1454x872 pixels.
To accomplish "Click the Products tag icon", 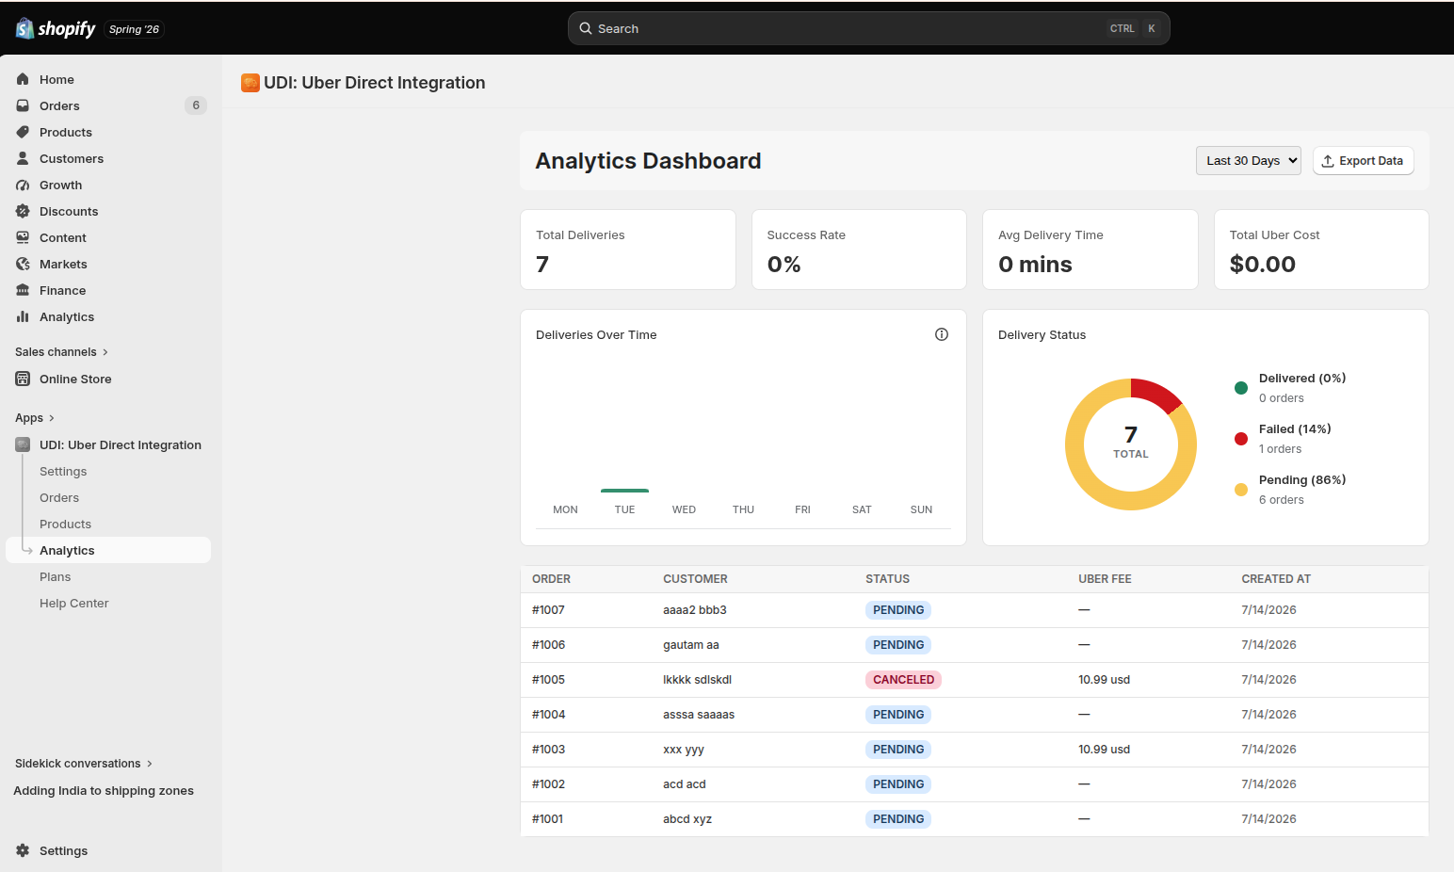I will [23, 132].
